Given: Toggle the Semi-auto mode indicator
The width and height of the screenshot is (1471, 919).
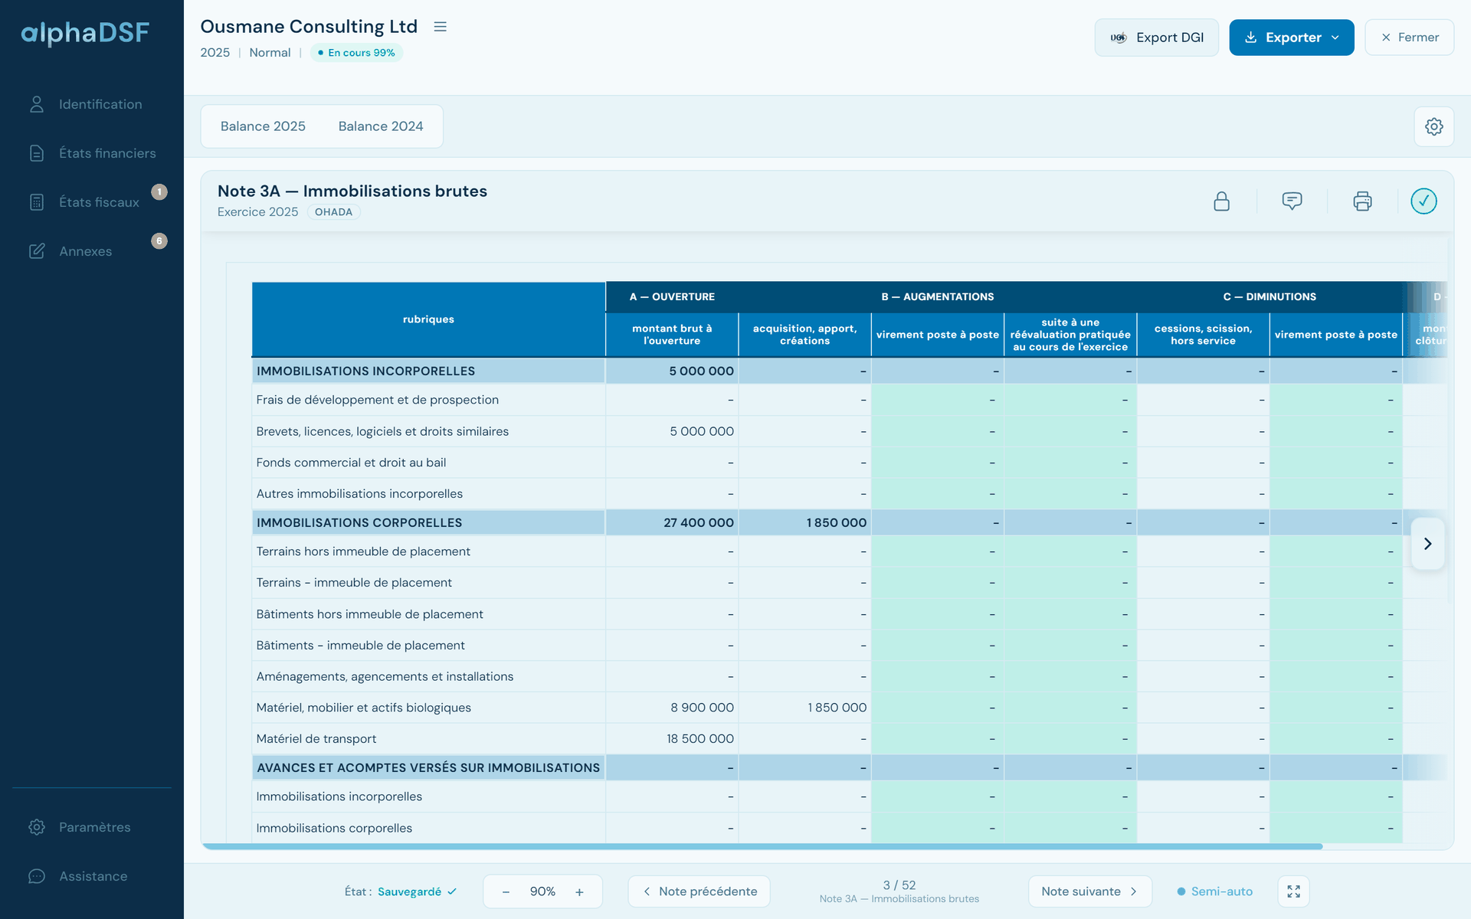Looking at the screenshot, I should [1215, 891].
